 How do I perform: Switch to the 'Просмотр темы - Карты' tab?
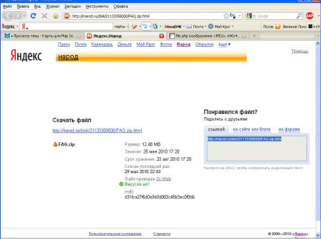pos(43,36)
